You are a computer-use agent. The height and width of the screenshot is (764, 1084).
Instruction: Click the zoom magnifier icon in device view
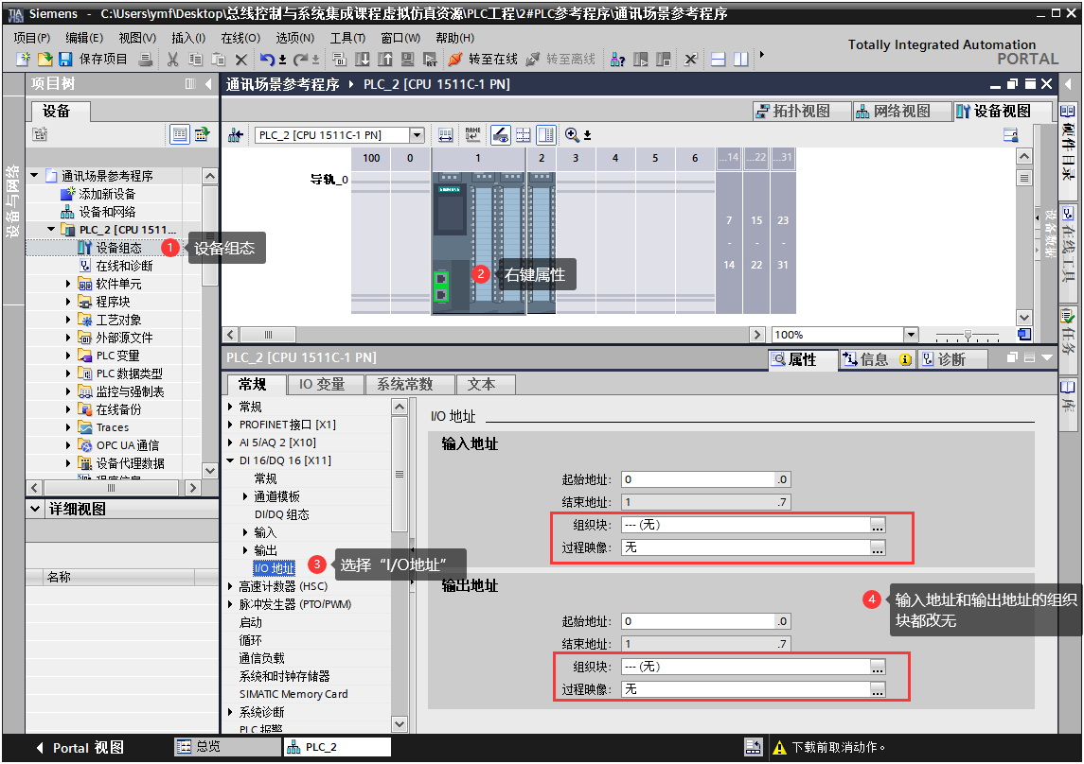click(572, 134)
